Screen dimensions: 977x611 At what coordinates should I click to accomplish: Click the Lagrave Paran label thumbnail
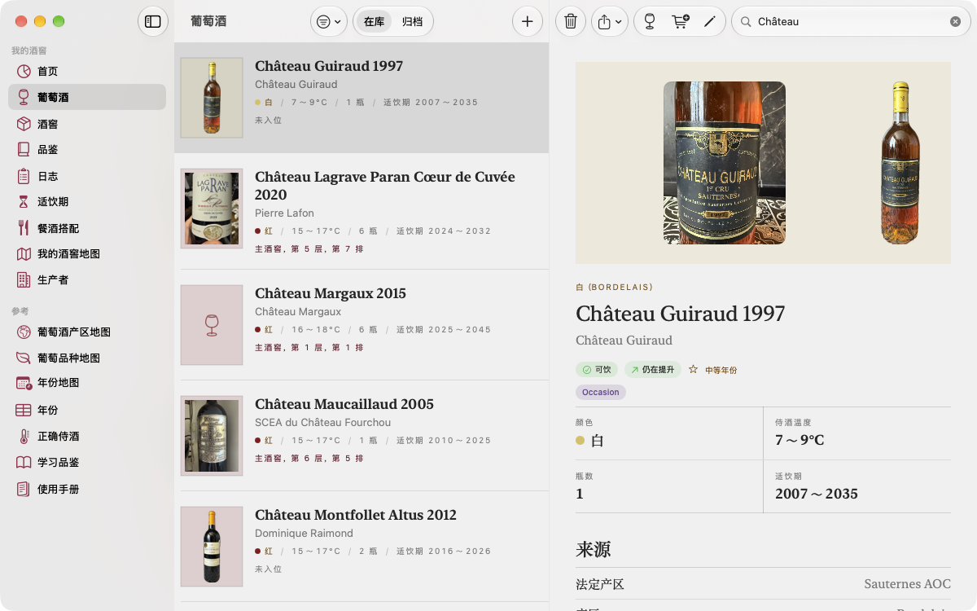pyautogui.click(x=212, y=209)
